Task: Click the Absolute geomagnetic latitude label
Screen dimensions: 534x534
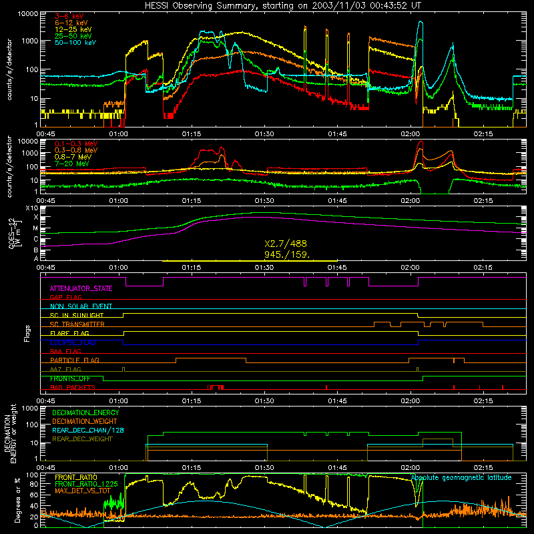Action: click(x=461, y=478)
